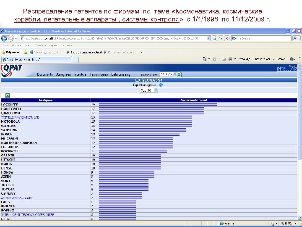Image resolution: width=302 pixels, height=227 pixels.
Task: Click inside the browser address bar
Action: click(x=113, y=38)
